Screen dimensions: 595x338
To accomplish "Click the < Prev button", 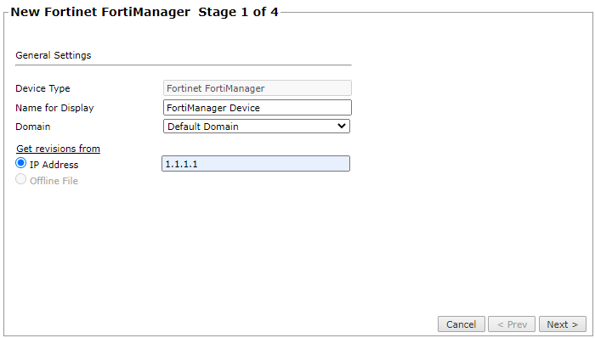I will pos(512,324).
